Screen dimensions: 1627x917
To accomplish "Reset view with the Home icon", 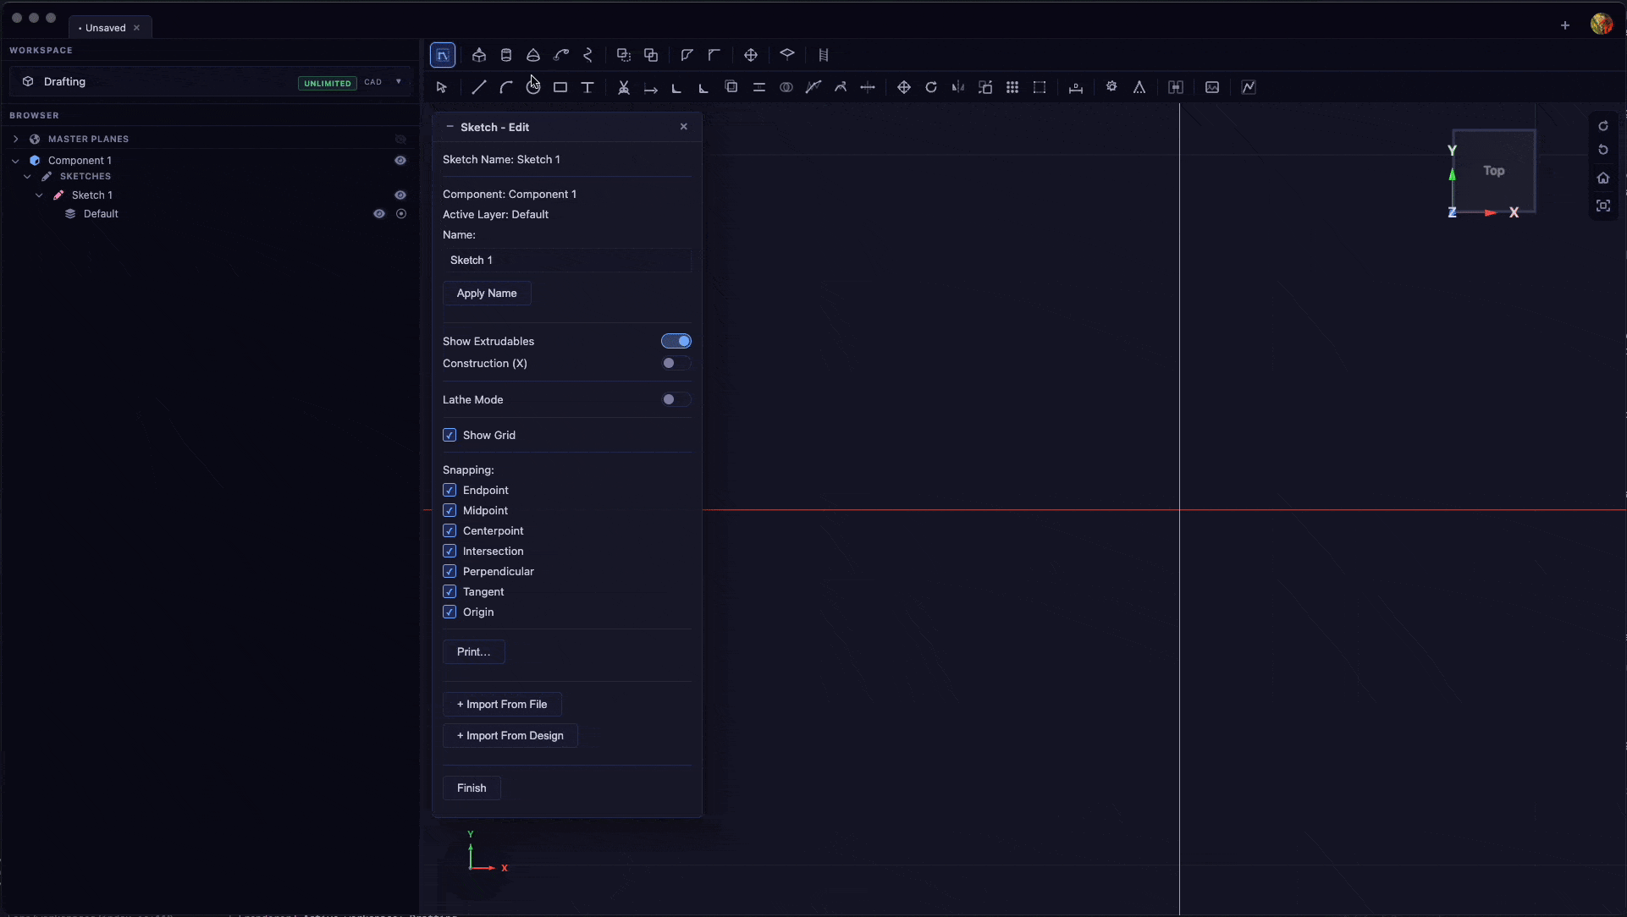I will tap(1603, 178).
